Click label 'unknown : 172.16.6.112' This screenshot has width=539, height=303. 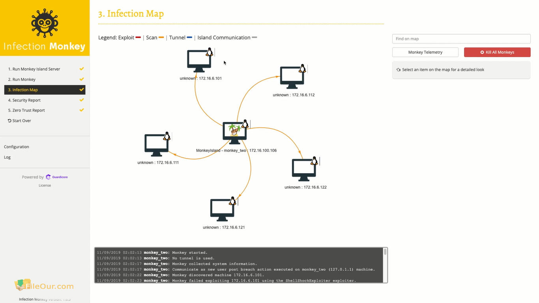(x=294, y=95)
